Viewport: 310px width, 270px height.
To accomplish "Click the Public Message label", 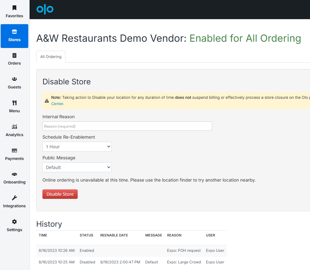I will point(59,158).
